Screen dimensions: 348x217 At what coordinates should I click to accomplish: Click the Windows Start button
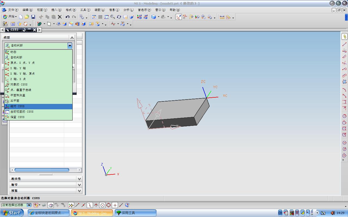[x=11, y=213]
